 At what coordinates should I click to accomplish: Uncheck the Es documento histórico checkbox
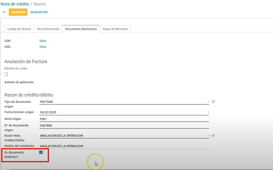pos(41,152)
